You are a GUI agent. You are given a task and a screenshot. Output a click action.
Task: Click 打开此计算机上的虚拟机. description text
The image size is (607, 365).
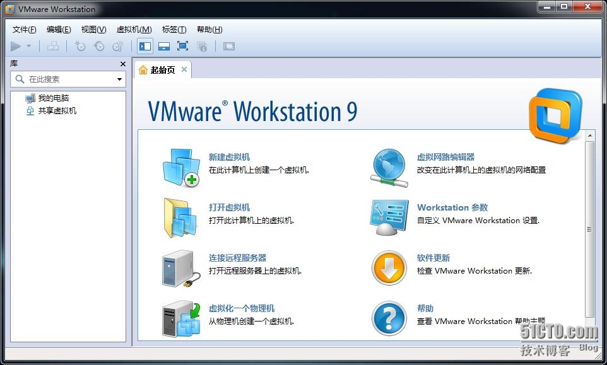click(251, 221)
